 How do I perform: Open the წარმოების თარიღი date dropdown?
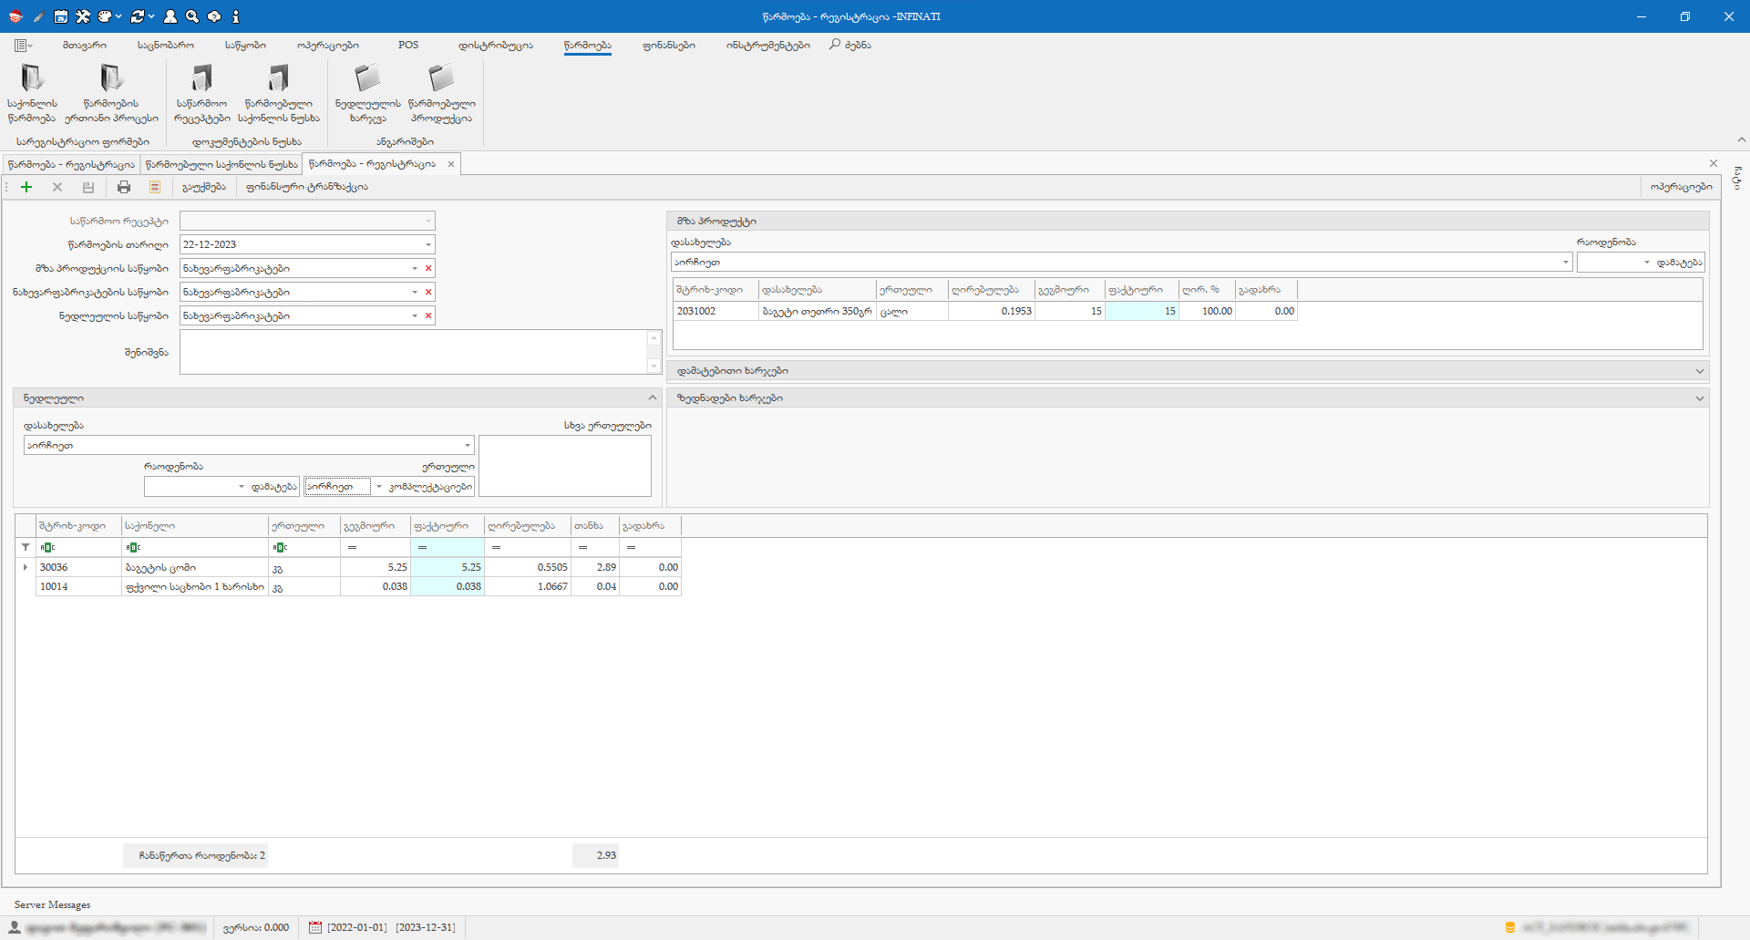tap(427, 244)
